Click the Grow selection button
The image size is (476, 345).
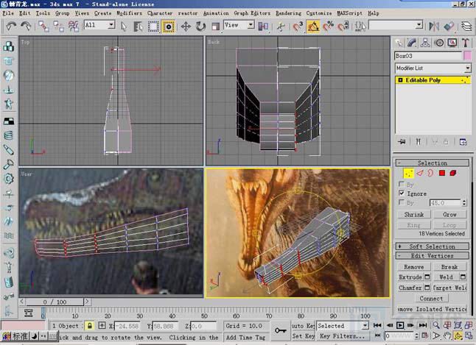click(449, 214)
